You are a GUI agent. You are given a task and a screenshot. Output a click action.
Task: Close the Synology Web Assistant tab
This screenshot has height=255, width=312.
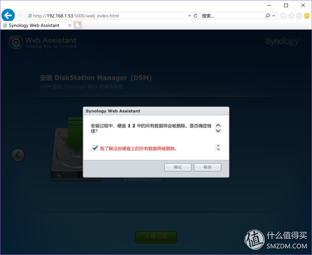point(70,25)
